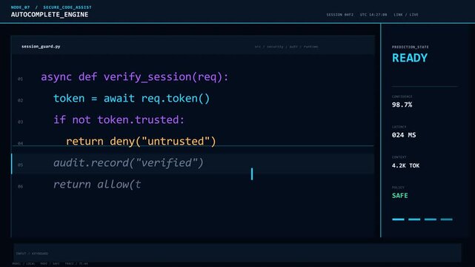Click the 024 MS latency value
The width and height of the screenshot is (475, 267).
tap(404, 135)
